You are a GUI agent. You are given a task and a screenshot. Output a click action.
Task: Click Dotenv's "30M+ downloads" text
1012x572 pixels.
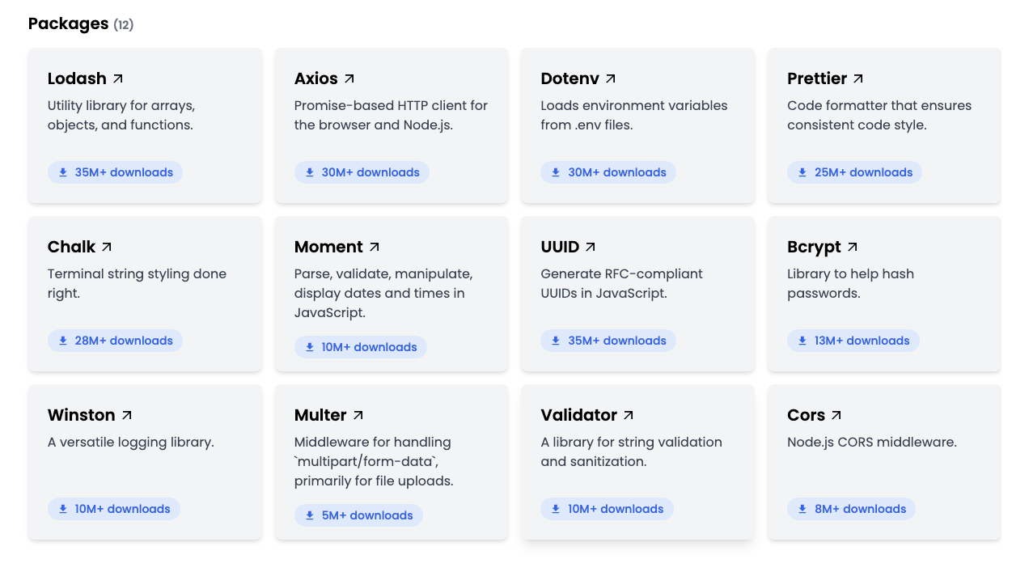(617, 172)
